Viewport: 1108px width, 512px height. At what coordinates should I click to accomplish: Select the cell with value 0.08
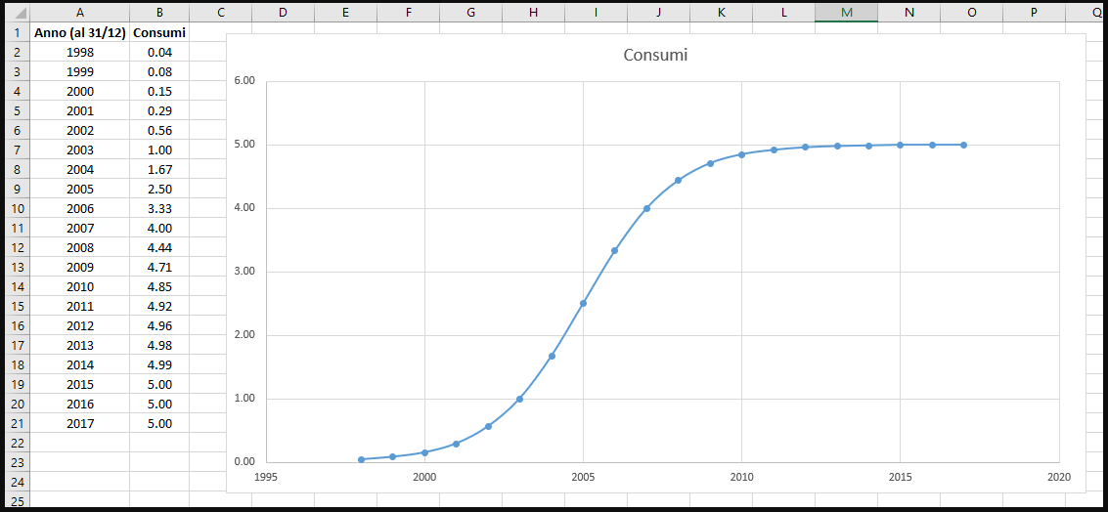tap(159, 72)
